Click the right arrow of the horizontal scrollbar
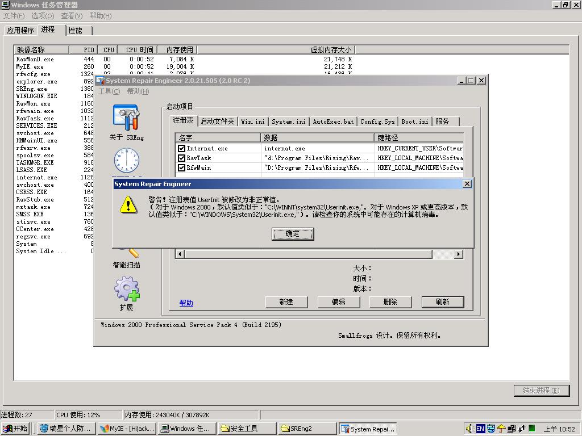 459,254
